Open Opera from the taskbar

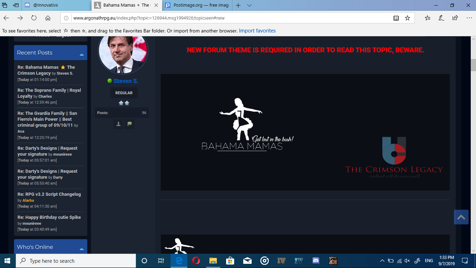(x=196, y=261)
